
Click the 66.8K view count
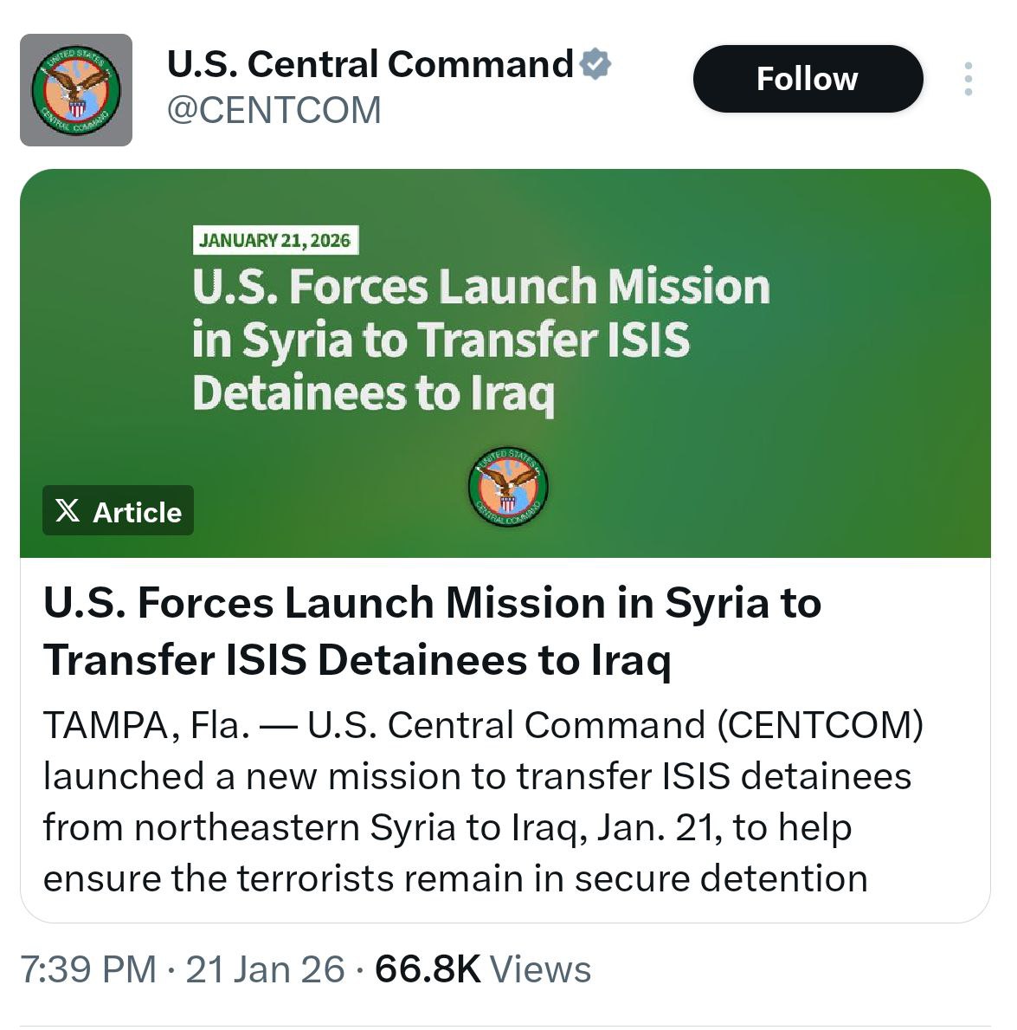click(x=428, y=968)
